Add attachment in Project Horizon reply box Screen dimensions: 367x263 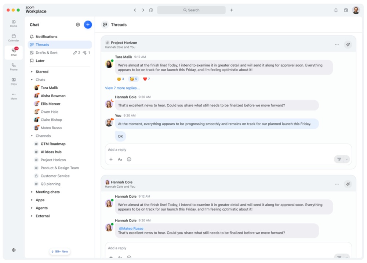[111, 159]
